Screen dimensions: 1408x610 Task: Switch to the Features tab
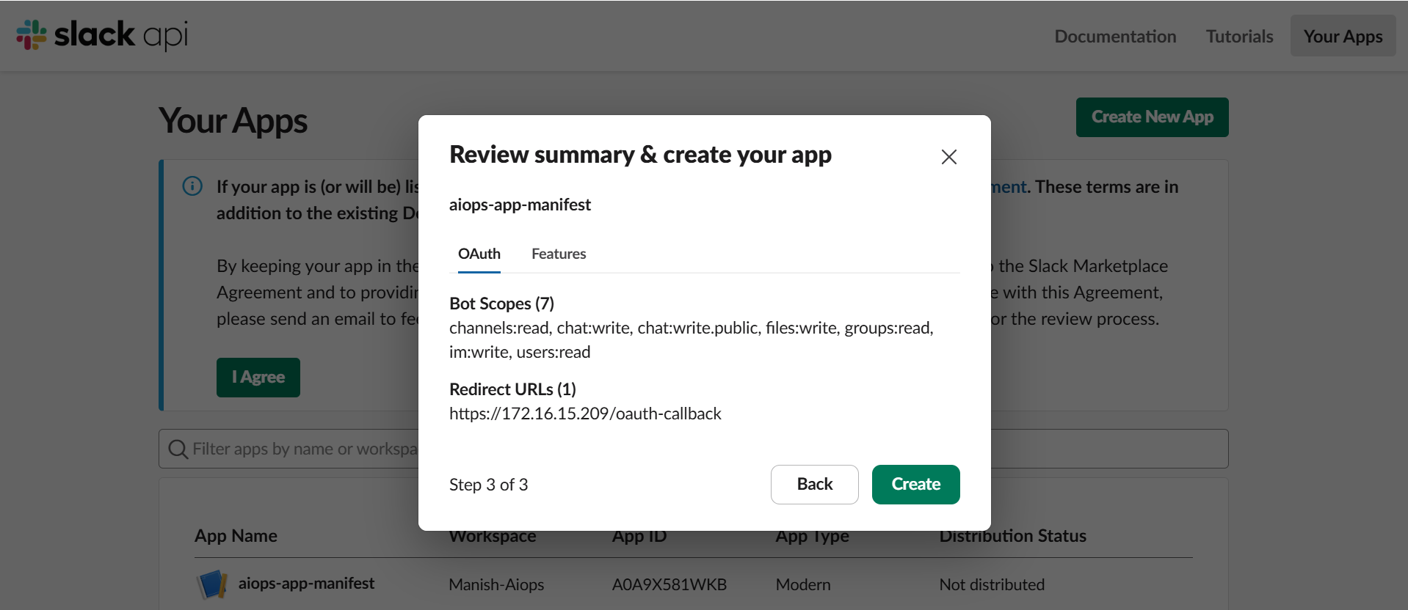[559, 254]
